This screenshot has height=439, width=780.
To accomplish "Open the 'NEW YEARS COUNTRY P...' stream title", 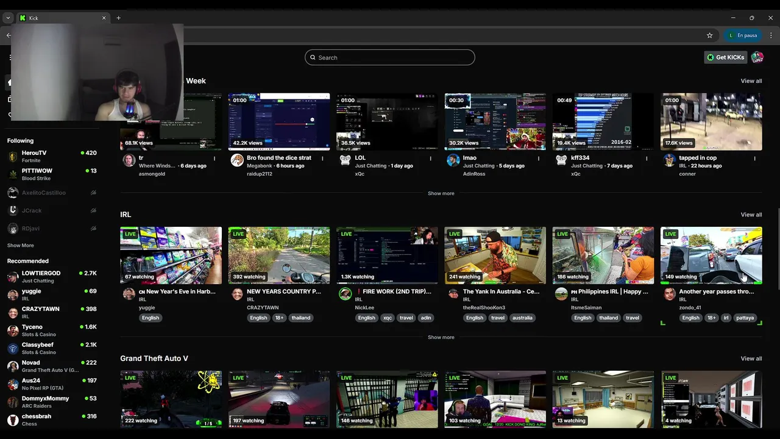I will [x=284, y=291].
